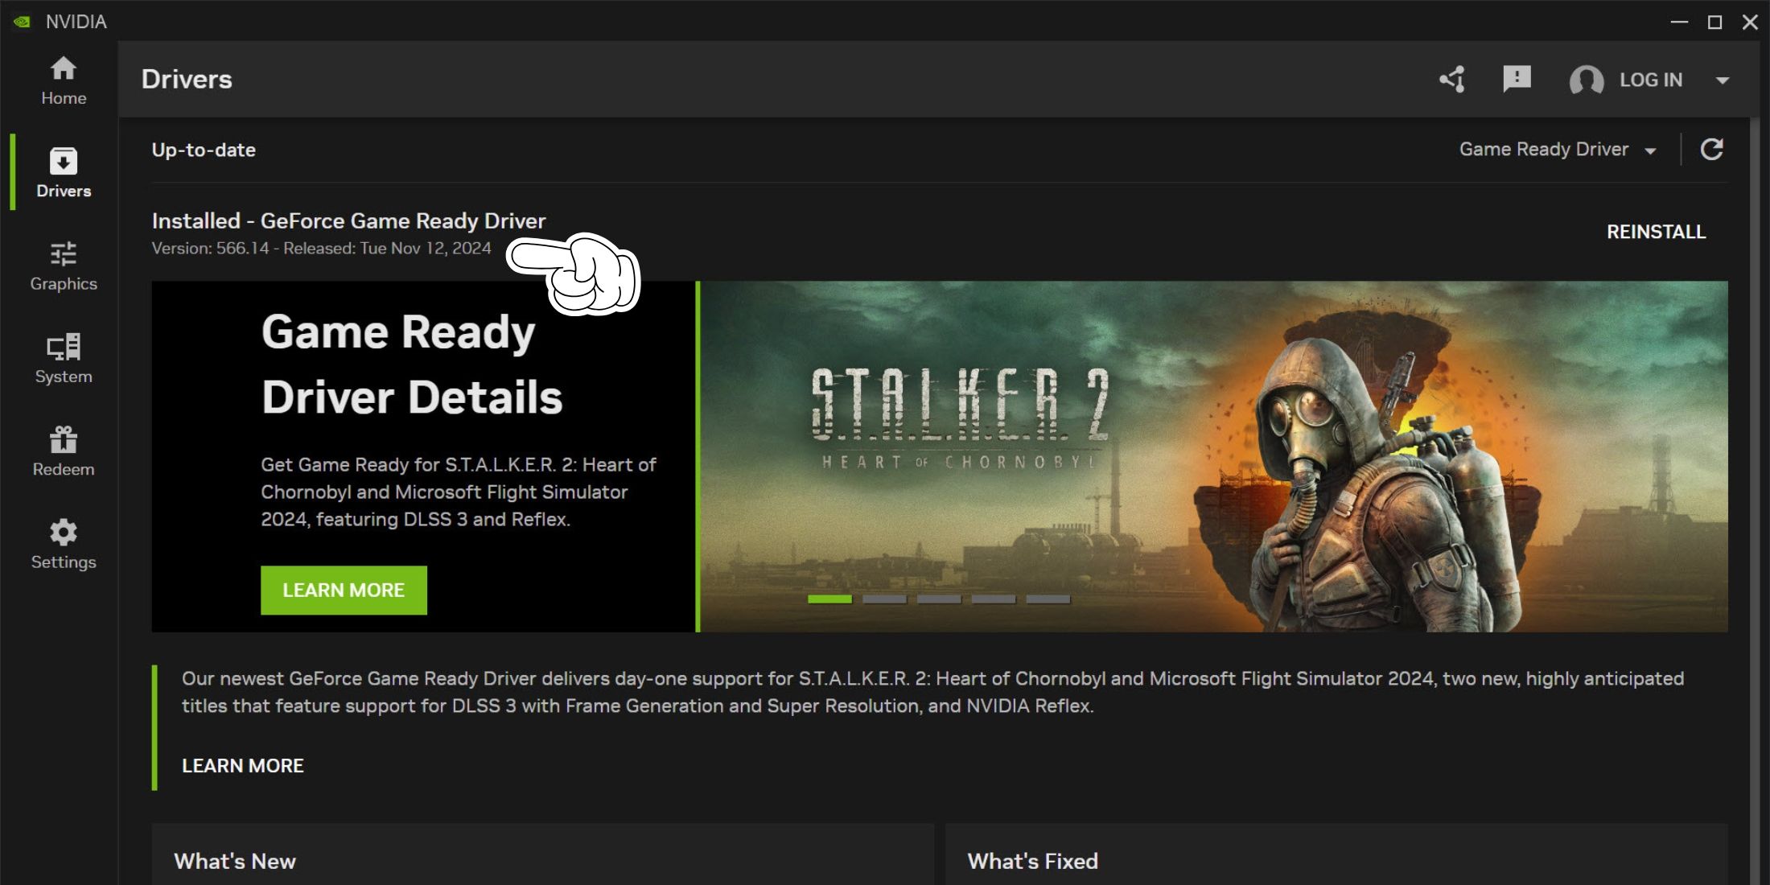Jump to the last banner slide indicator
The height and width of the screenshot is (885, 1770).
tap(1048, 599)
